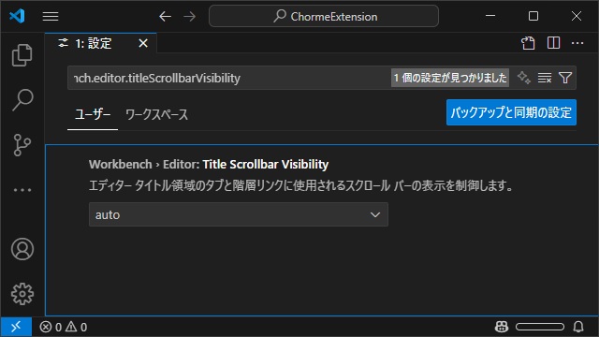Viewport: 599px width, 337px height.
Task: Open the hamburger application menu
Action: [51, 17]
